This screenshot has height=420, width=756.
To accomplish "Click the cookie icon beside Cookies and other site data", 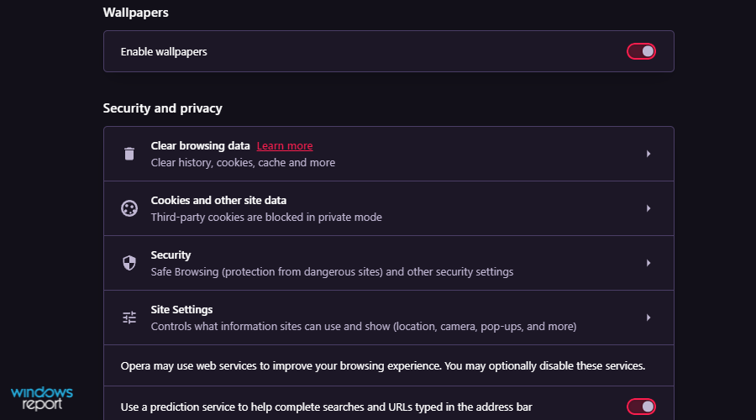I will (x=129, y=208).
